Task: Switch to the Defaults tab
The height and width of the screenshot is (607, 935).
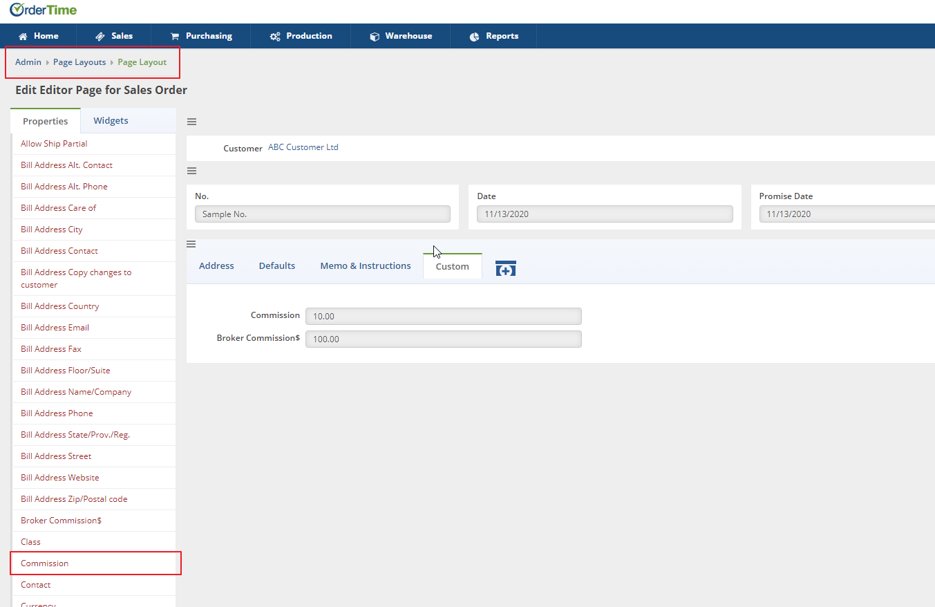Action: [x=277, y=266]
